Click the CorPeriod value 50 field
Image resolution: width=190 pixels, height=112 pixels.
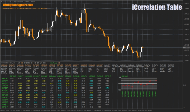point(59,63)
